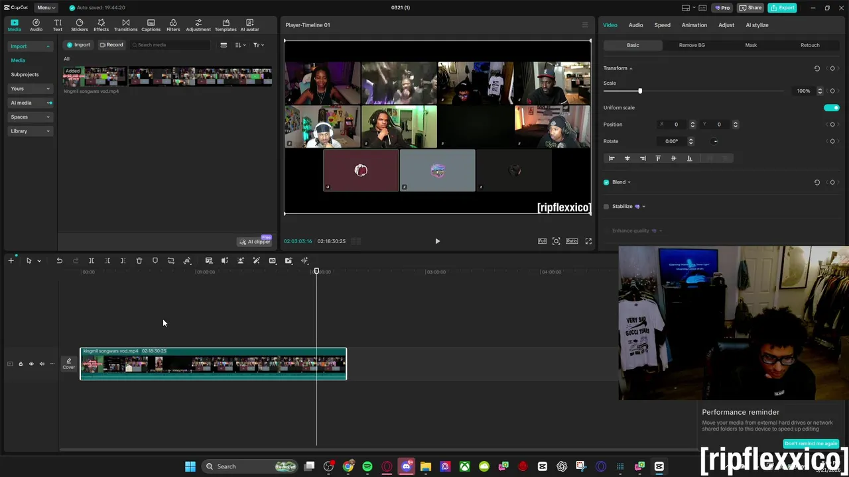Click Don't remind me again
The height and width of the screenshot is (477, 849).
click(x=811, y=443)
